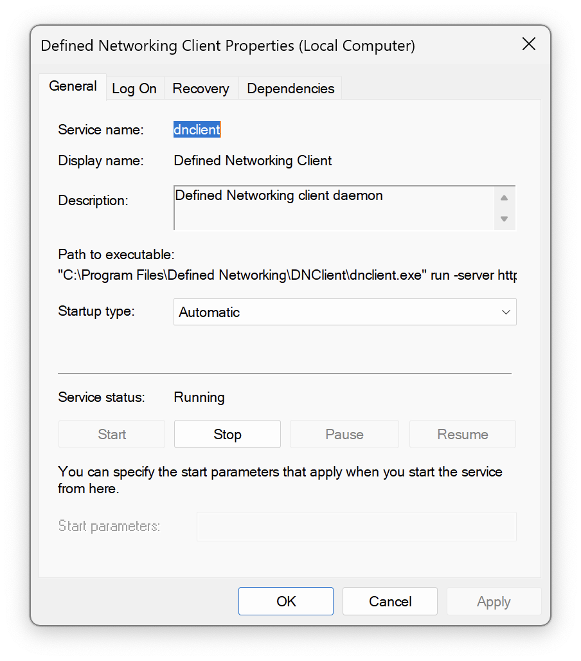Switch to the Log On tab

(134, 88)
